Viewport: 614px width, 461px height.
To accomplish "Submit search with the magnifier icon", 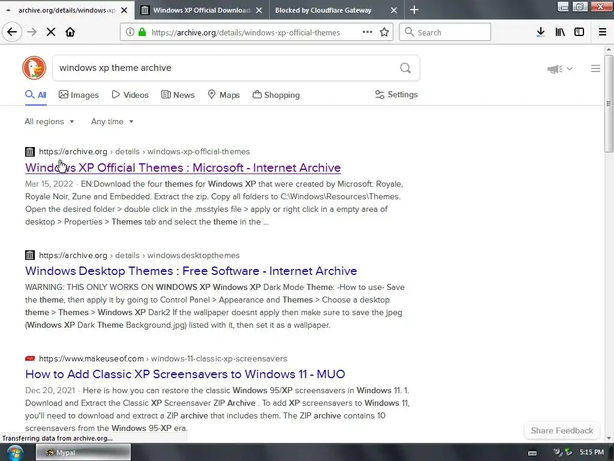I will [405, 68].
